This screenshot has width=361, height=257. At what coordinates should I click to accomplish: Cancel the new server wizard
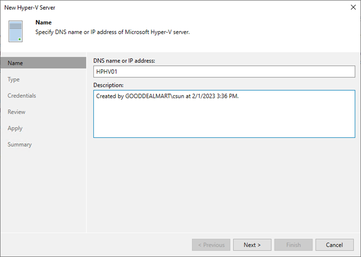coord(334,245)
